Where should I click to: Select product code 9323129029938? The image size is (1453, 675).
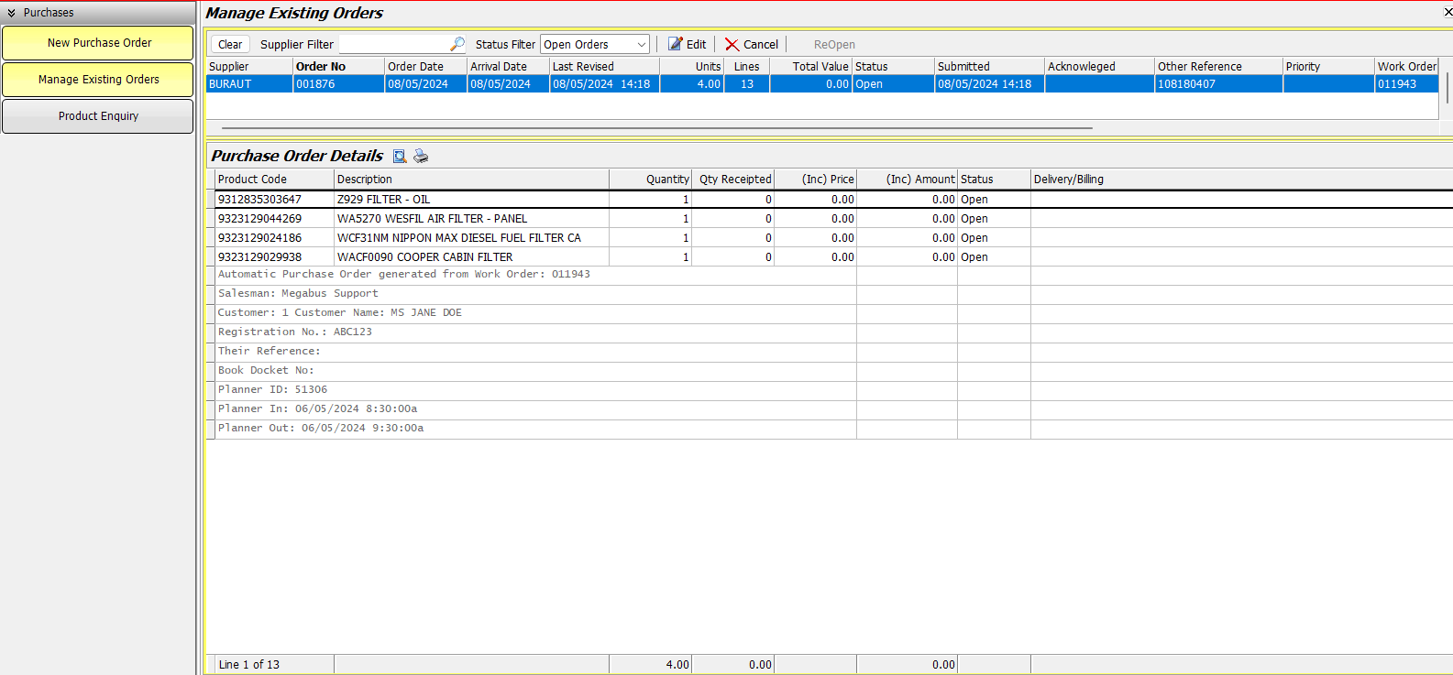pos(274,257)
